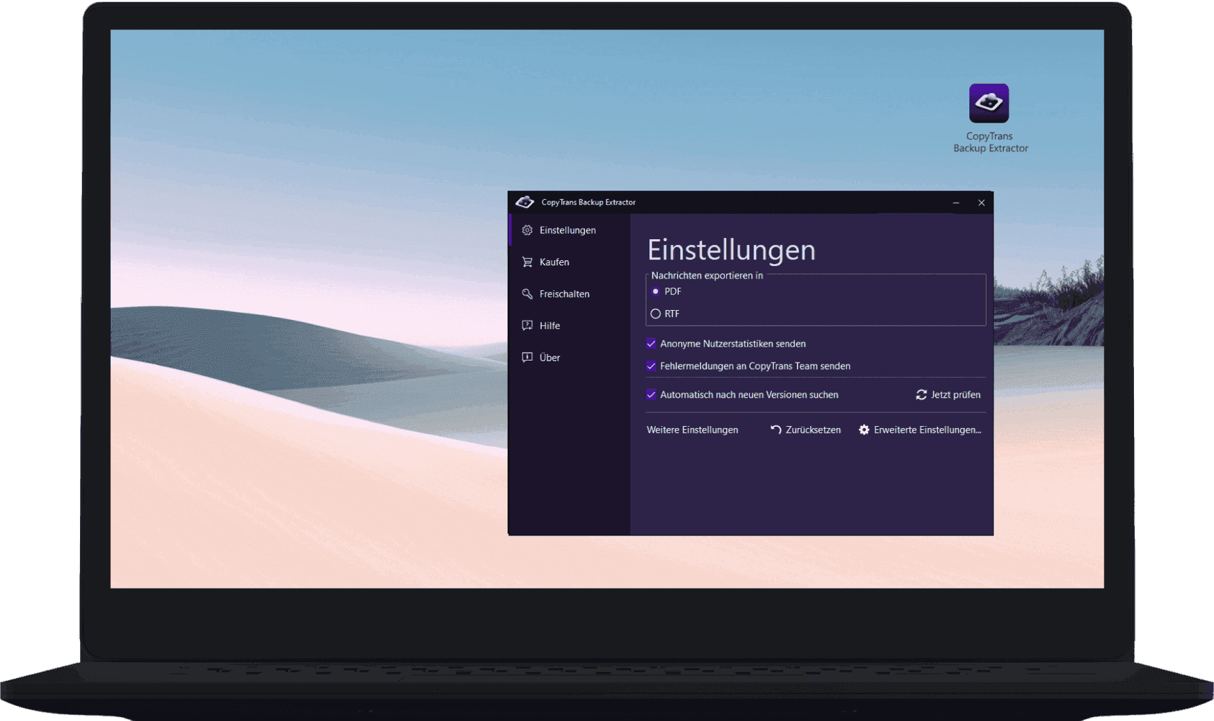
Task: Open the Freischalten sidebar menu item
Action: (x=569, y=294)
